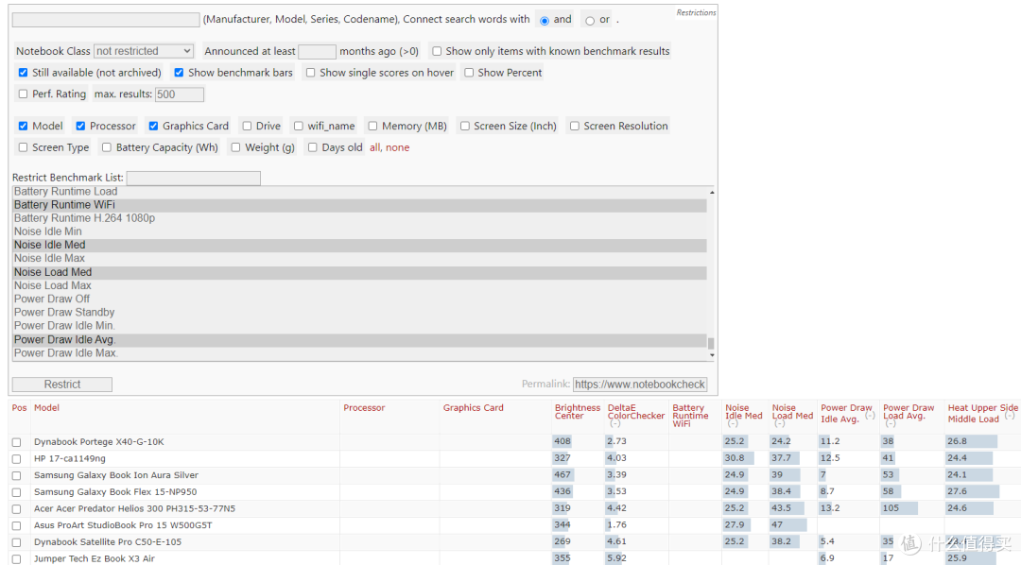Select Battery Runtime H.264 1080p in benchmark list
The width and height of the screenshot is (1021, 565).
84,218
